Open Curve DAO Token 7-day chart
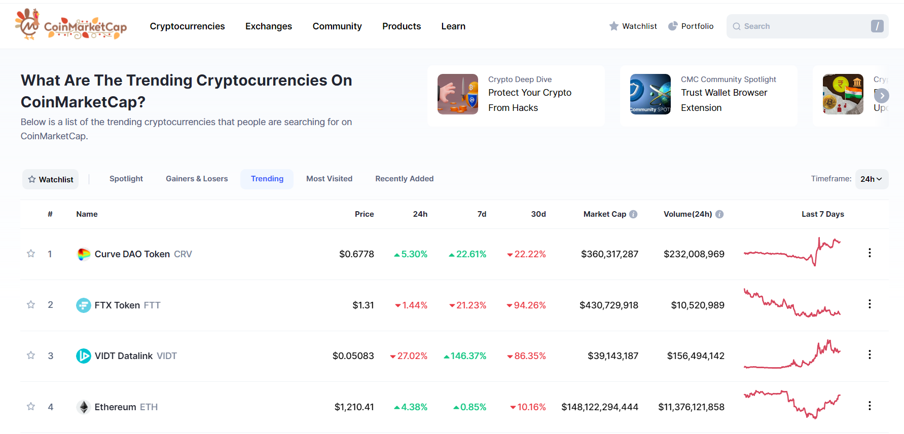Viewport: 904px width, 434px height. (x=792, y=252)
